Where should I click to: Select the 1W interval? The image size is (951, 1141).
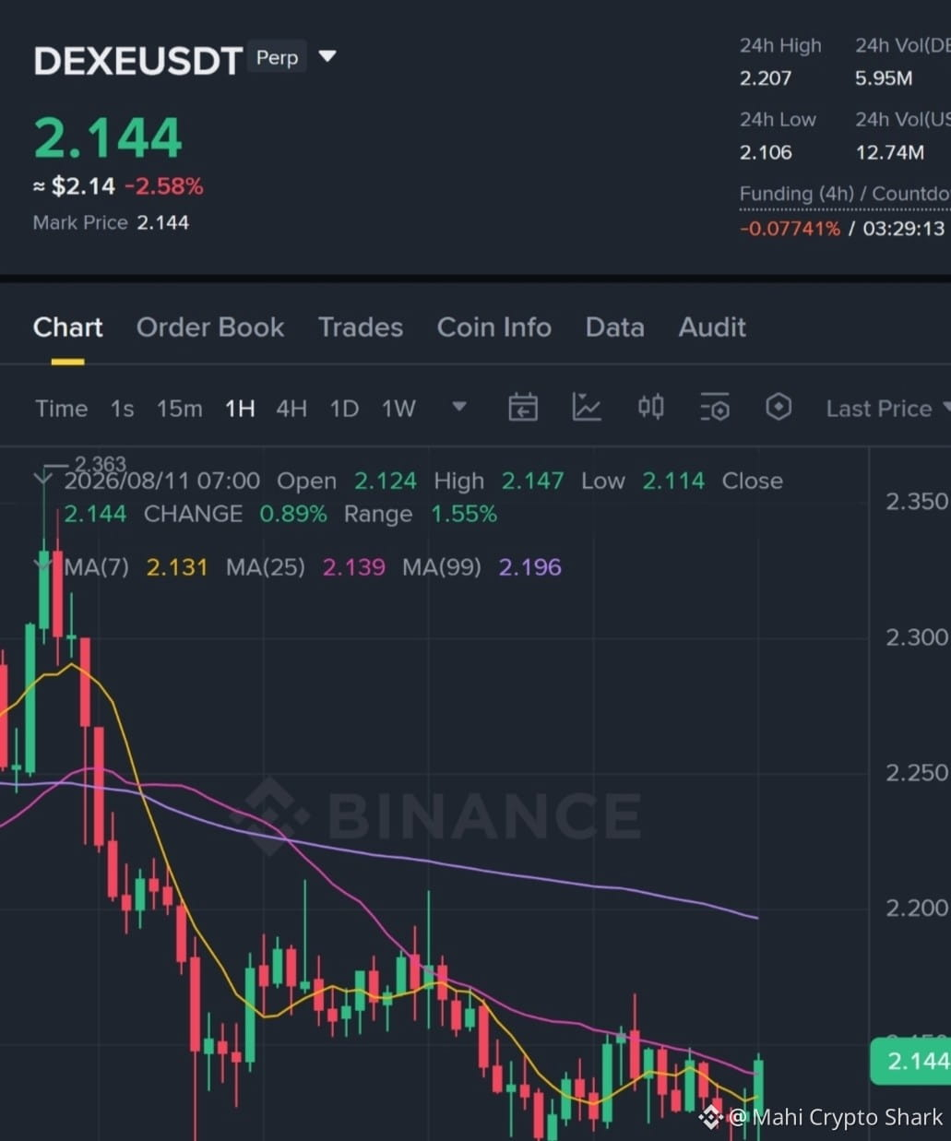[x=398, y=409]
